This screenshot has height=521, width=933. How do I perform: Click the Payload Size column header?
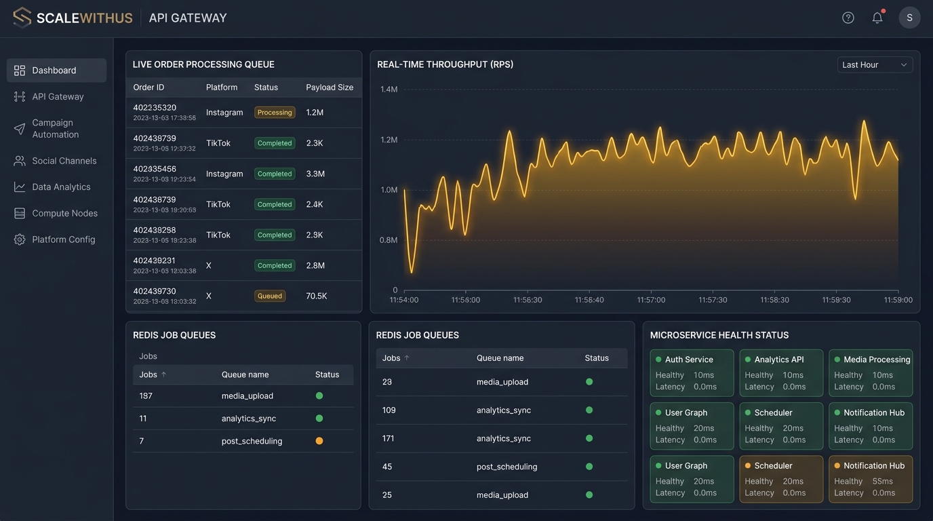(x=330, y=88)
